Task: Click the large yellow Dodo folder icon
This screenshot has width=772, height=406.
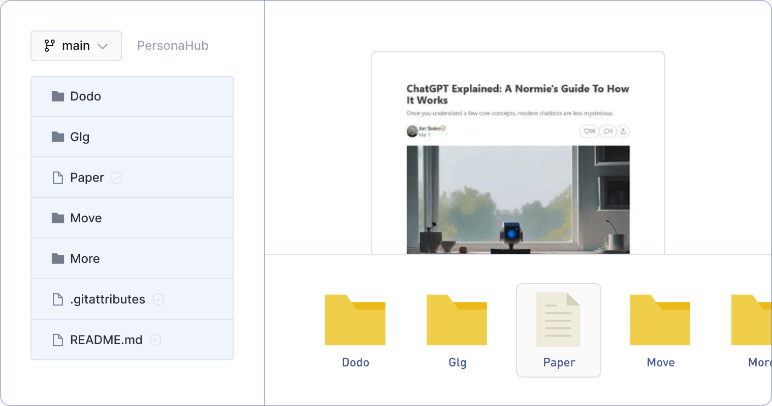Action: (355, 320)
